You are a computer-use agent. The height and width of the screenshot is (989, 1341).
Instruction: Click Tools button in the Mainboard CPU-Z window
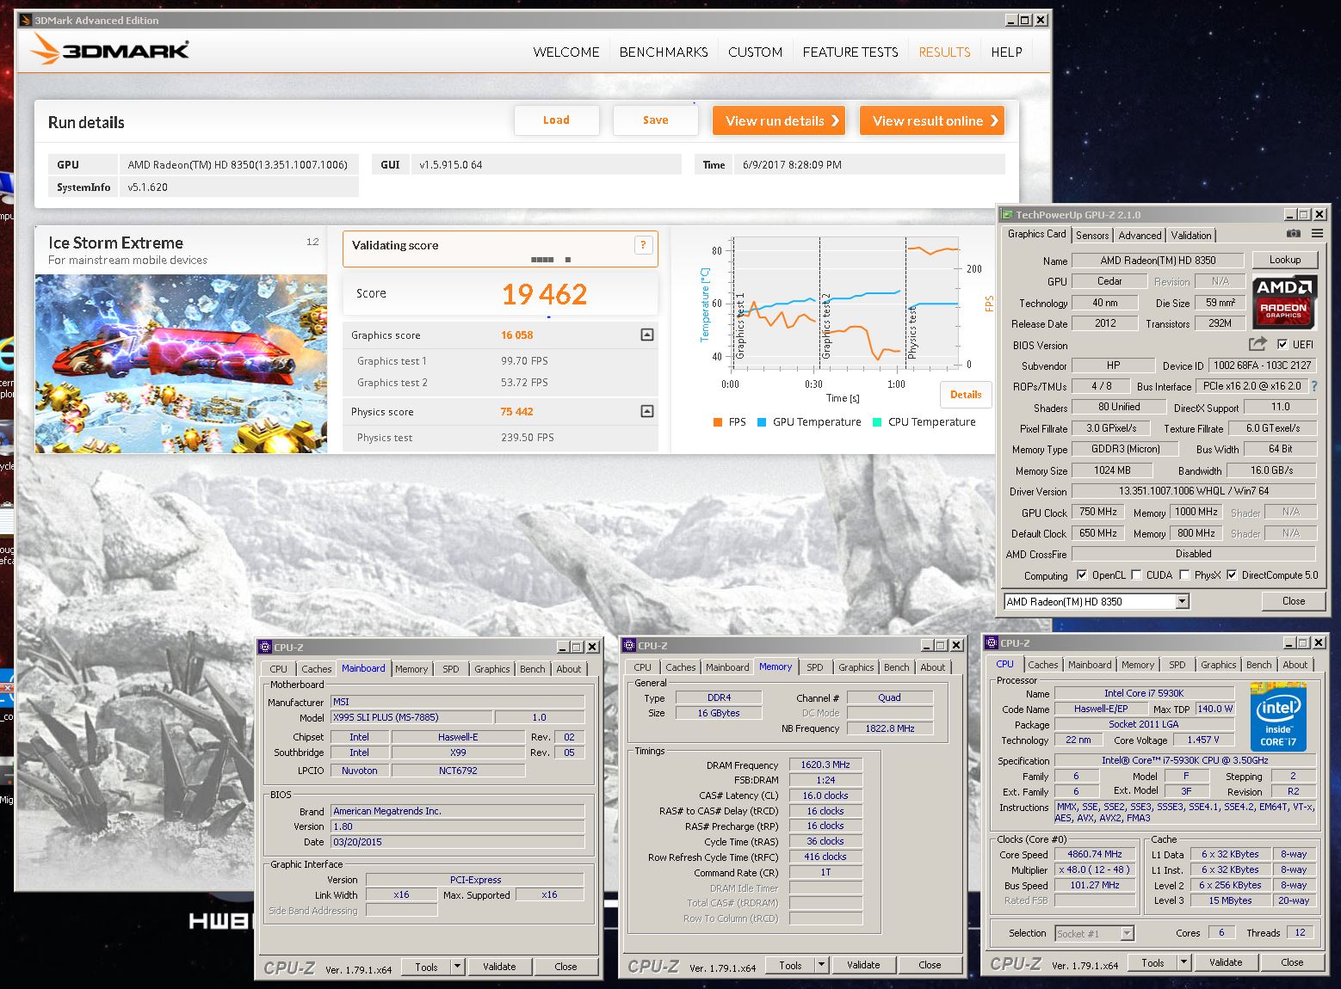(x=426, y=967)
